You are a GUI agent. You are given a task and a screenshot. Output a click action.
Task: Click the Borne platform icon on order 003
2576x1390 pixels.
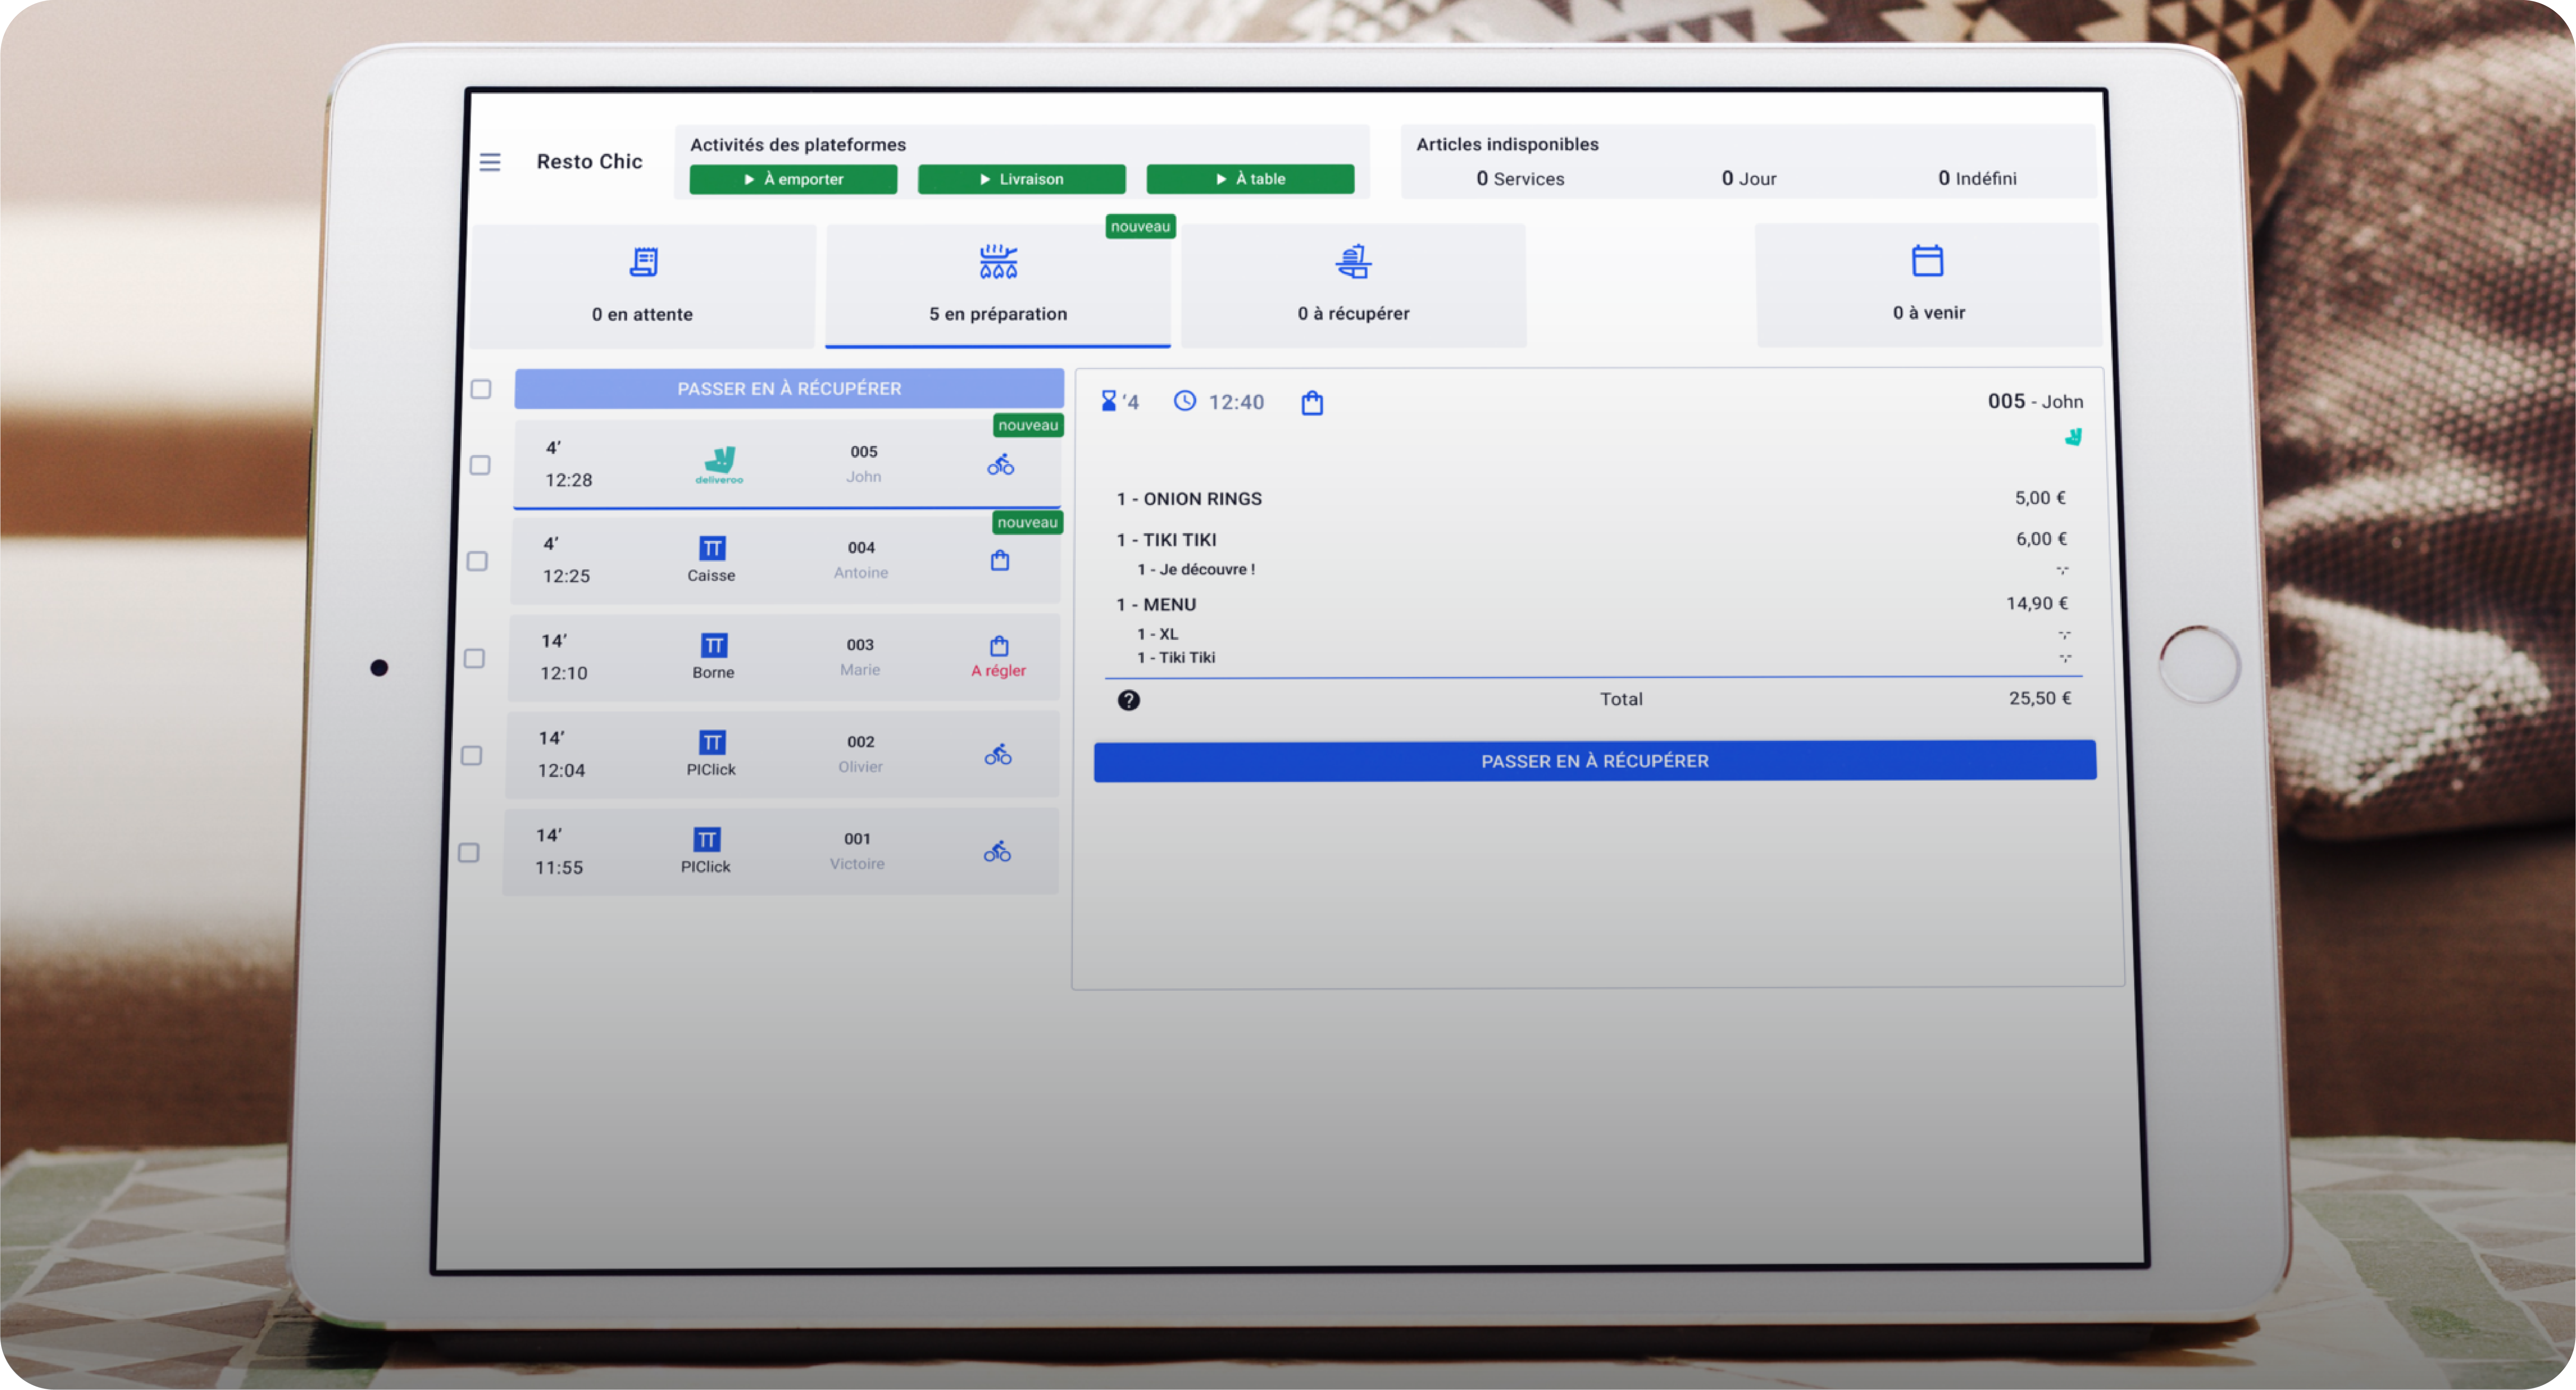pyautogui.click(x=714, y=645)
